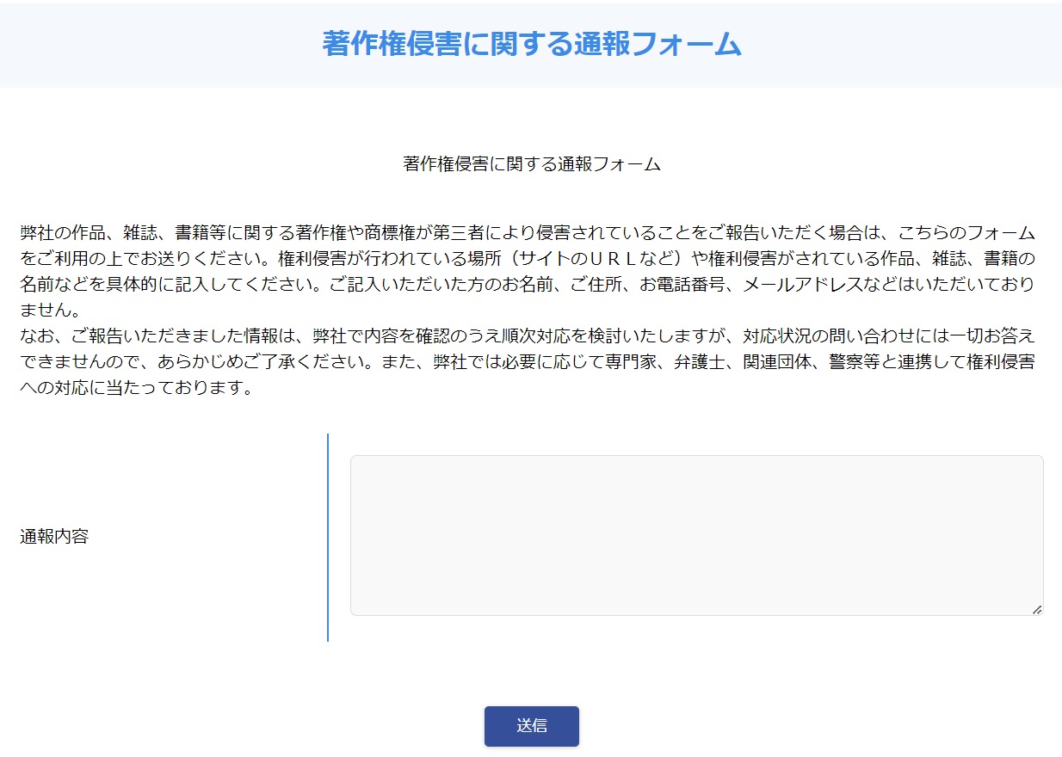Click the black subtitle 著作権侵害に関する通報フォーム

click(x=531, y=164)
